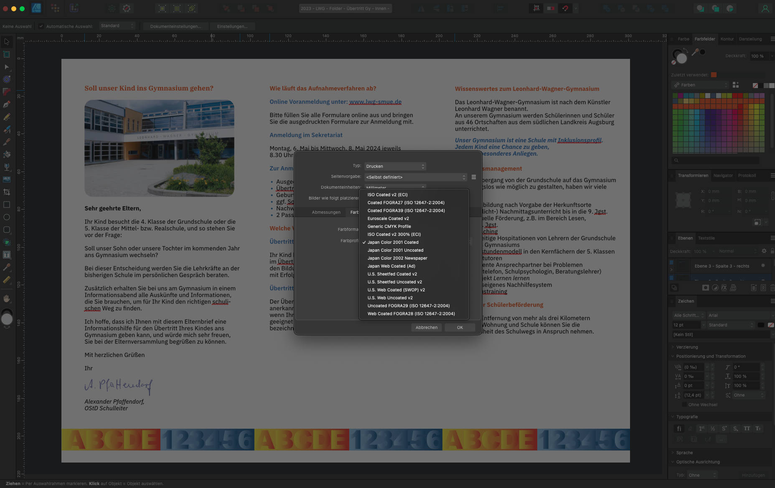This screenshot has height=488, width=775.
Task: Toggle visibility of Ebene 3 - Spalte 3 - rechts
Action: tap(763, 265)
